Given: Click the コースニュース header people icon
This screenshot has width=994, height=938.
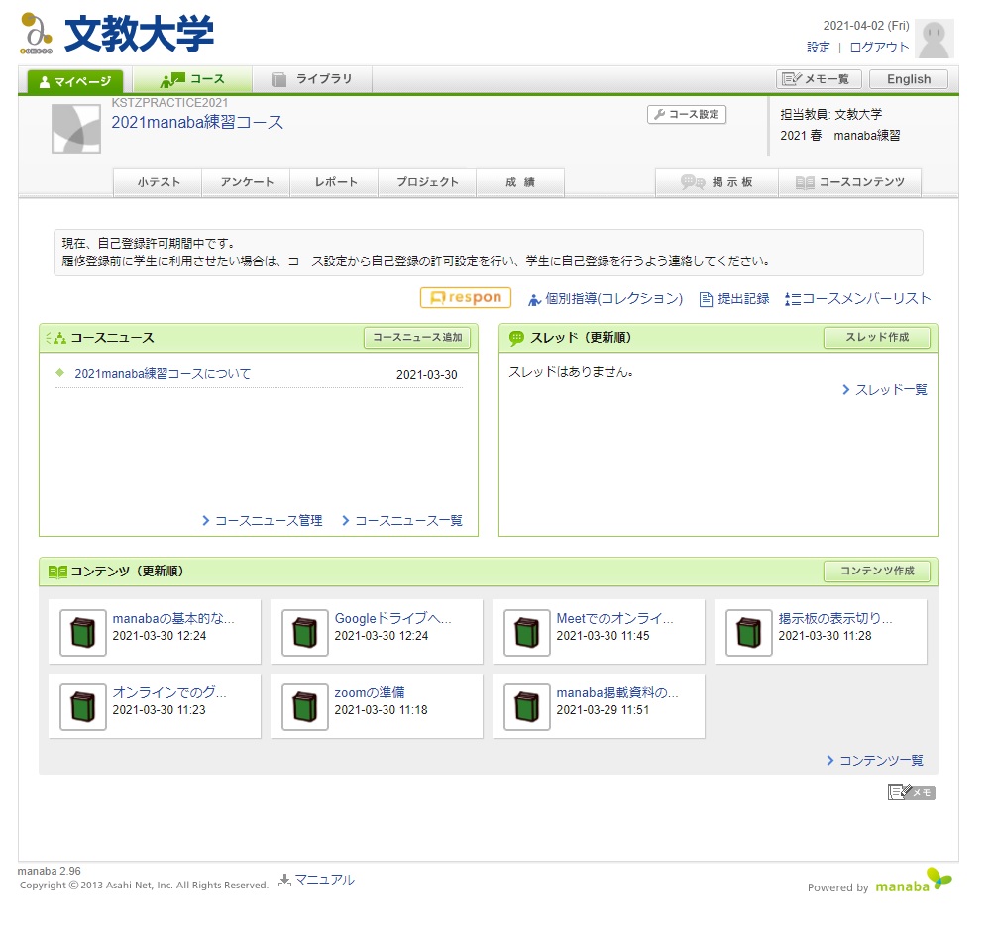Looking at the screenshot, I should tap(56, 338).
